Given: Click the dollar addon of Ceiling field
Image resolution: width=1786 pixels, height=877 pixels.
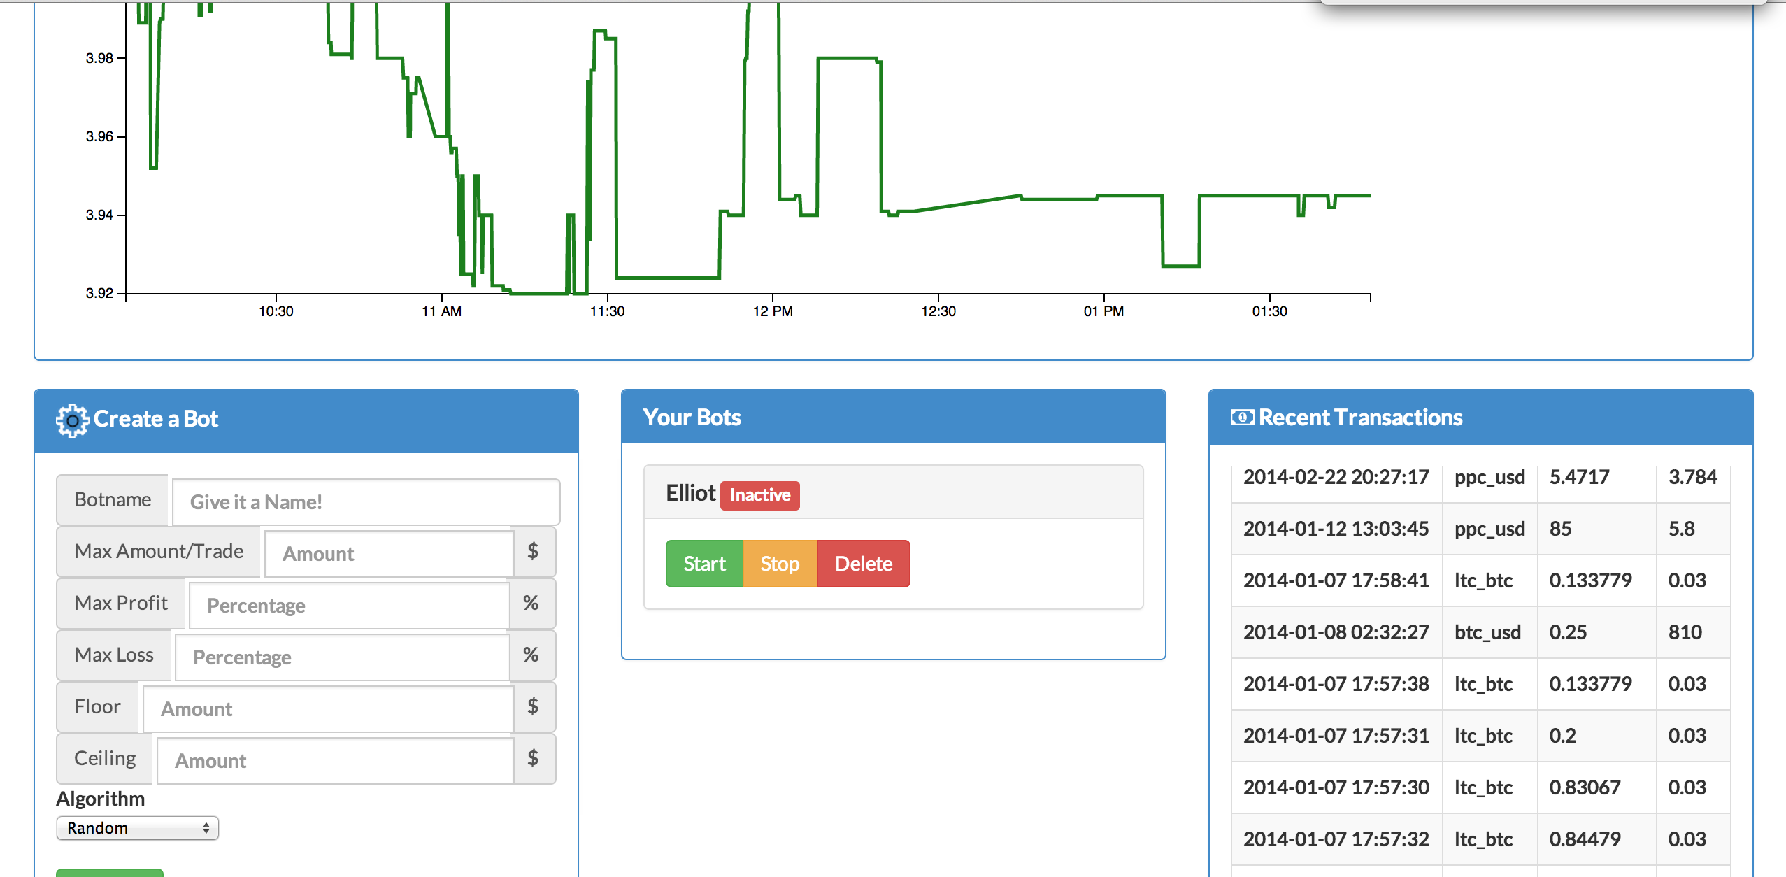Looking at the screenshot, I should (x=533, y=759).
